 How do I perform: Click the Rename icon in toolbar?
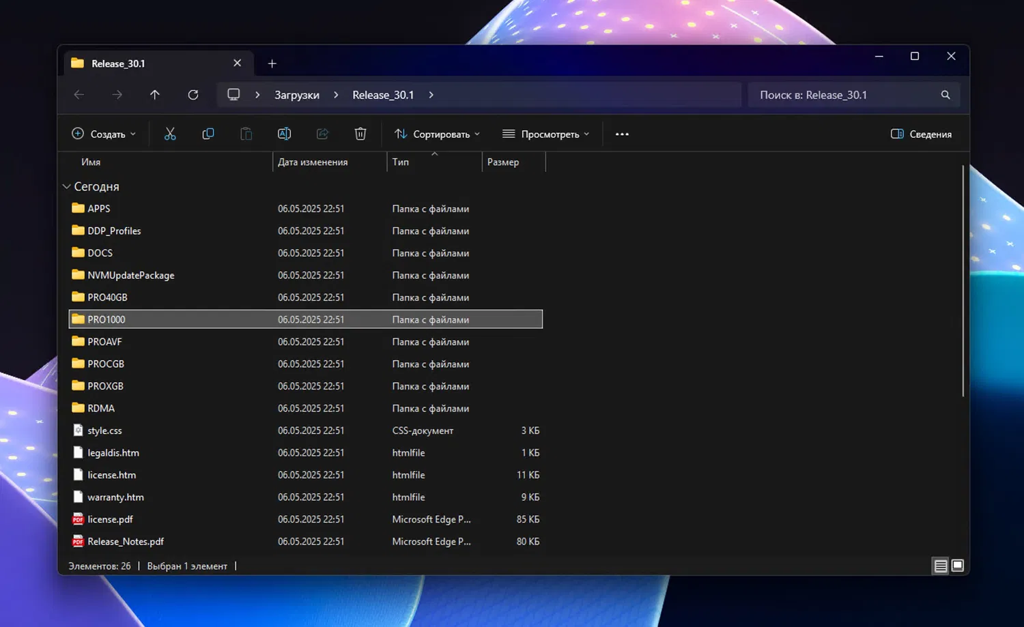pyautogui.click(x=284, y=134)
